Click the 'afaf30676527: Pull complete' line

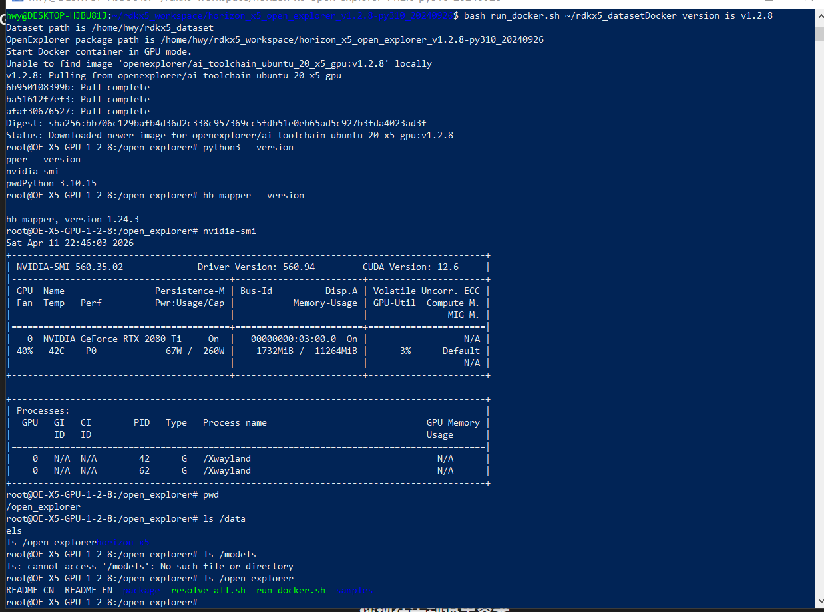(x=78, y=111)
